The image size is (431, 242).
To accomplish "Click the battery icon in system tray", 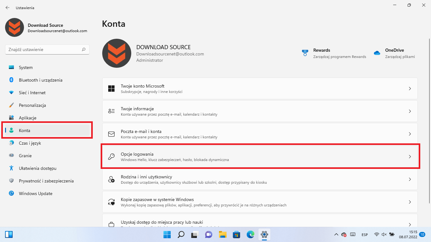I will [x=392, y=234].
